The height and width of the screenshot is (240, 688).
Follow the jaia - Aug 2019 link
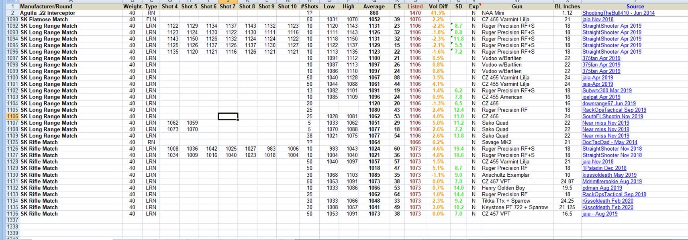pos(600,214)
